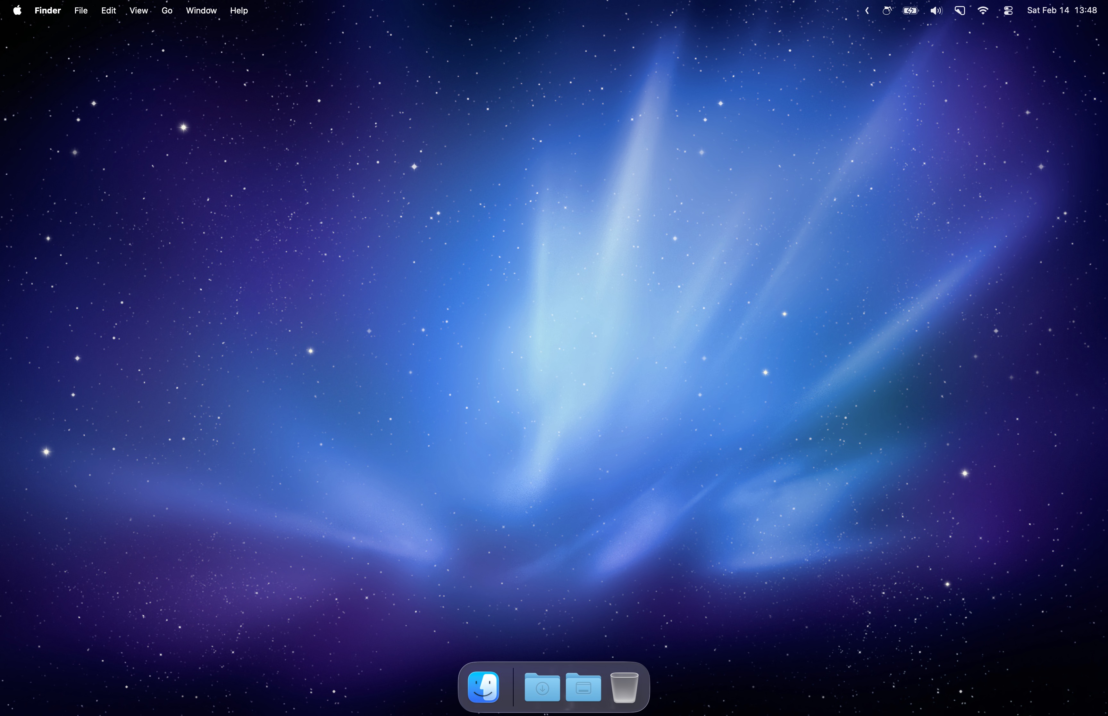This screenshot has height=716, width=1108.
Task: Open the second folder stack in Dock
Action: point(583,687)
